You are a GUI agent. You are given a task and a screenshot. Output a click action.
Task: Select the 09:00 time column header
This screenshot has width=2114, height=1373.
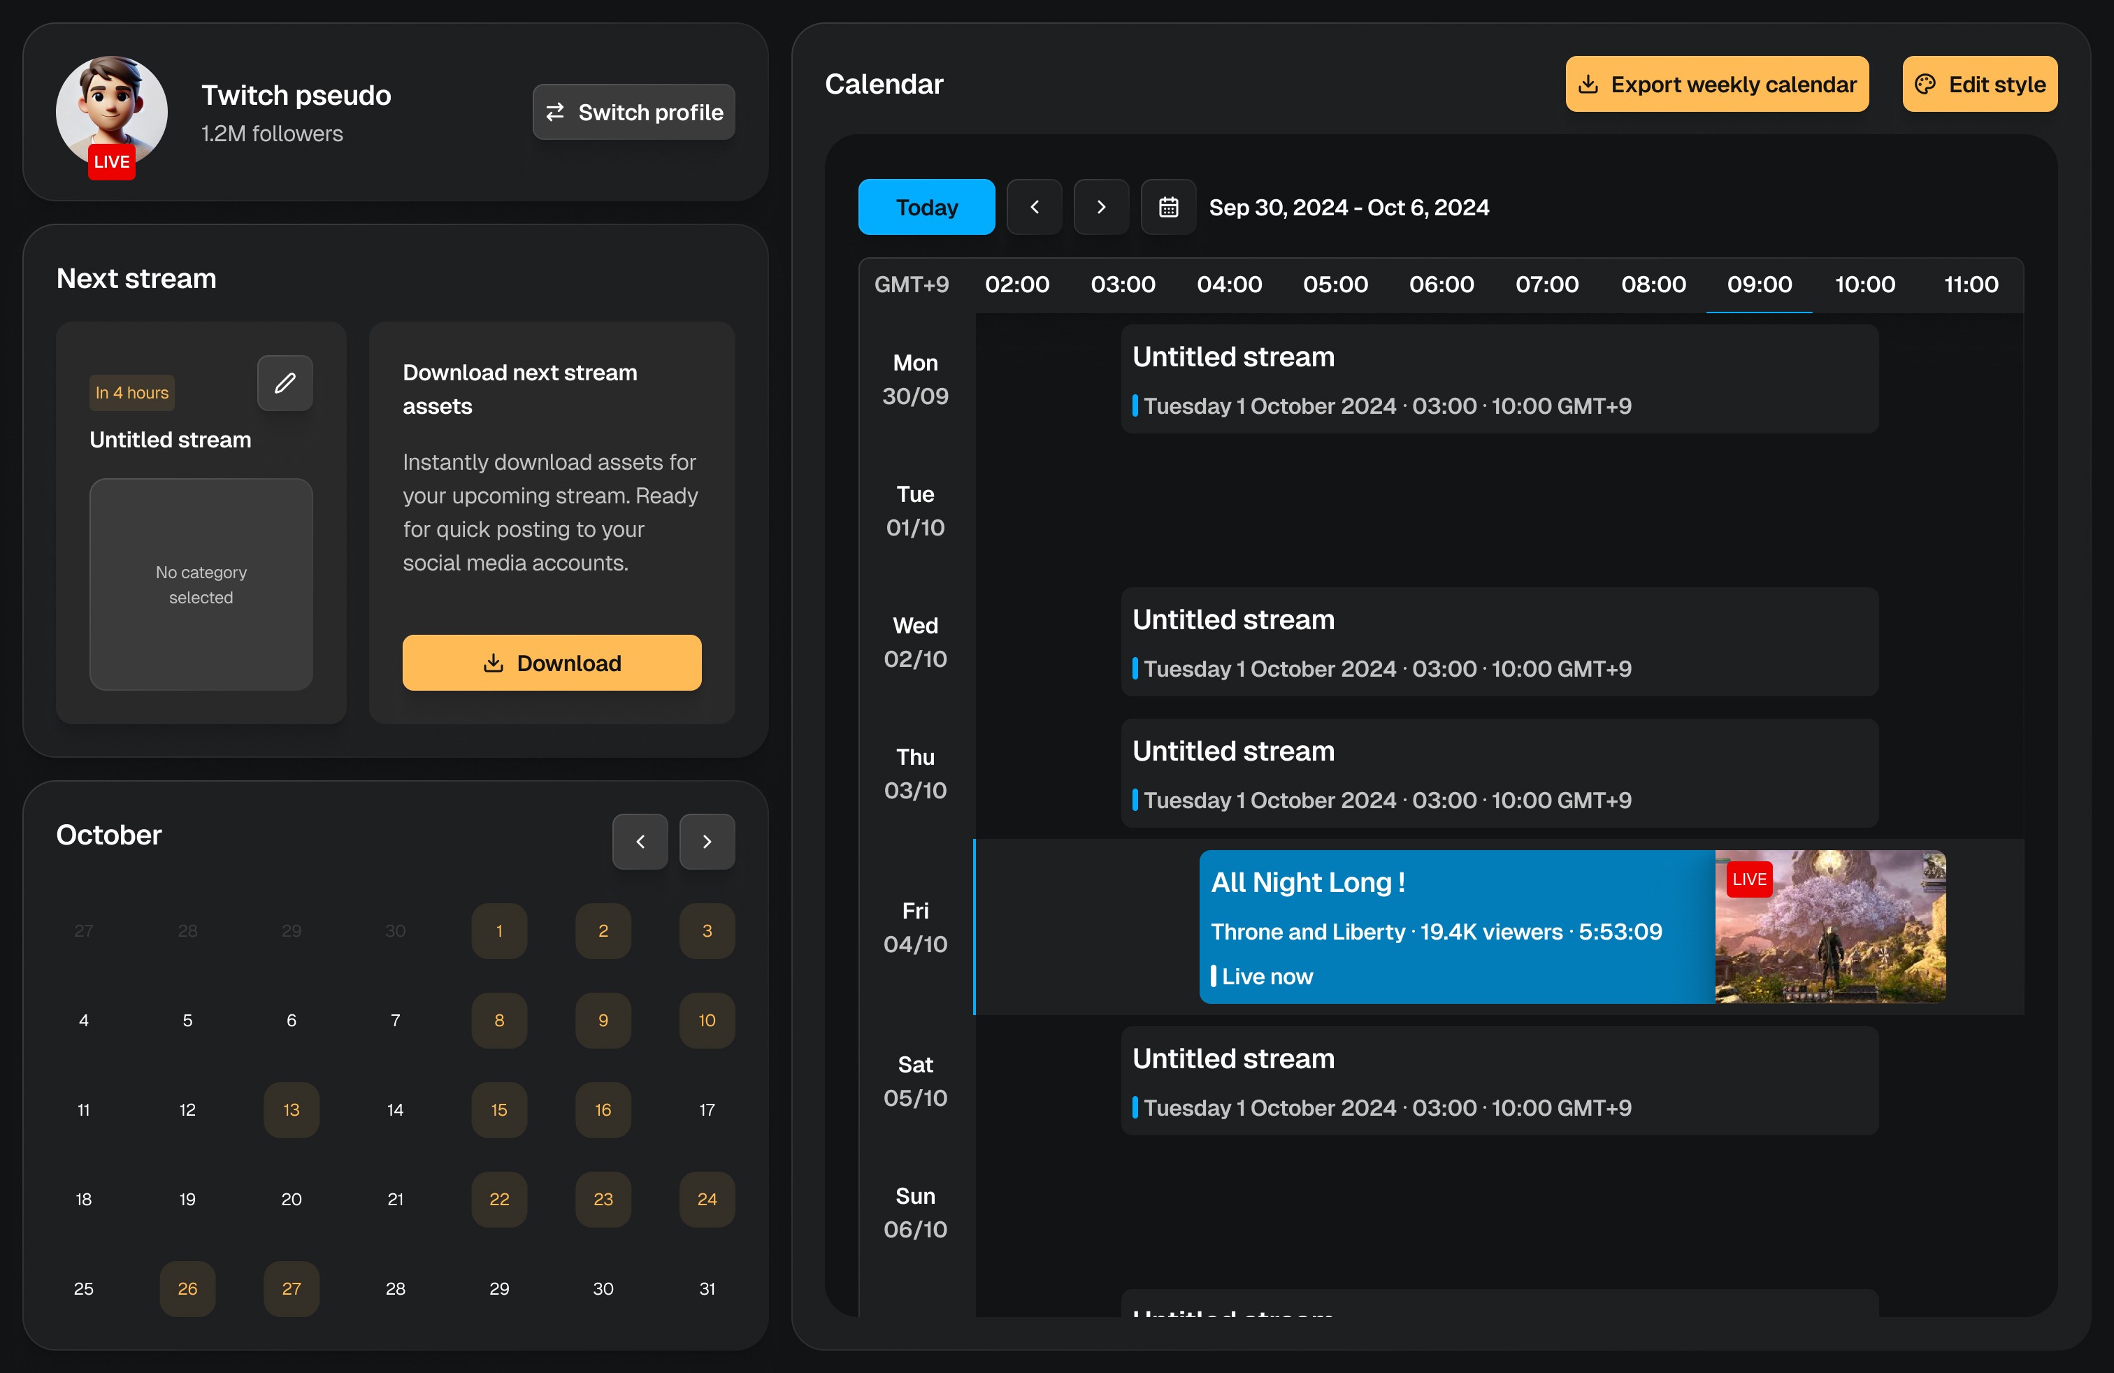click(x=1759, y=285)
